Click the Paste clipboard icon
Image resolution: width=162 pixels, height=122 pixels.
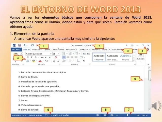point(16,54)
